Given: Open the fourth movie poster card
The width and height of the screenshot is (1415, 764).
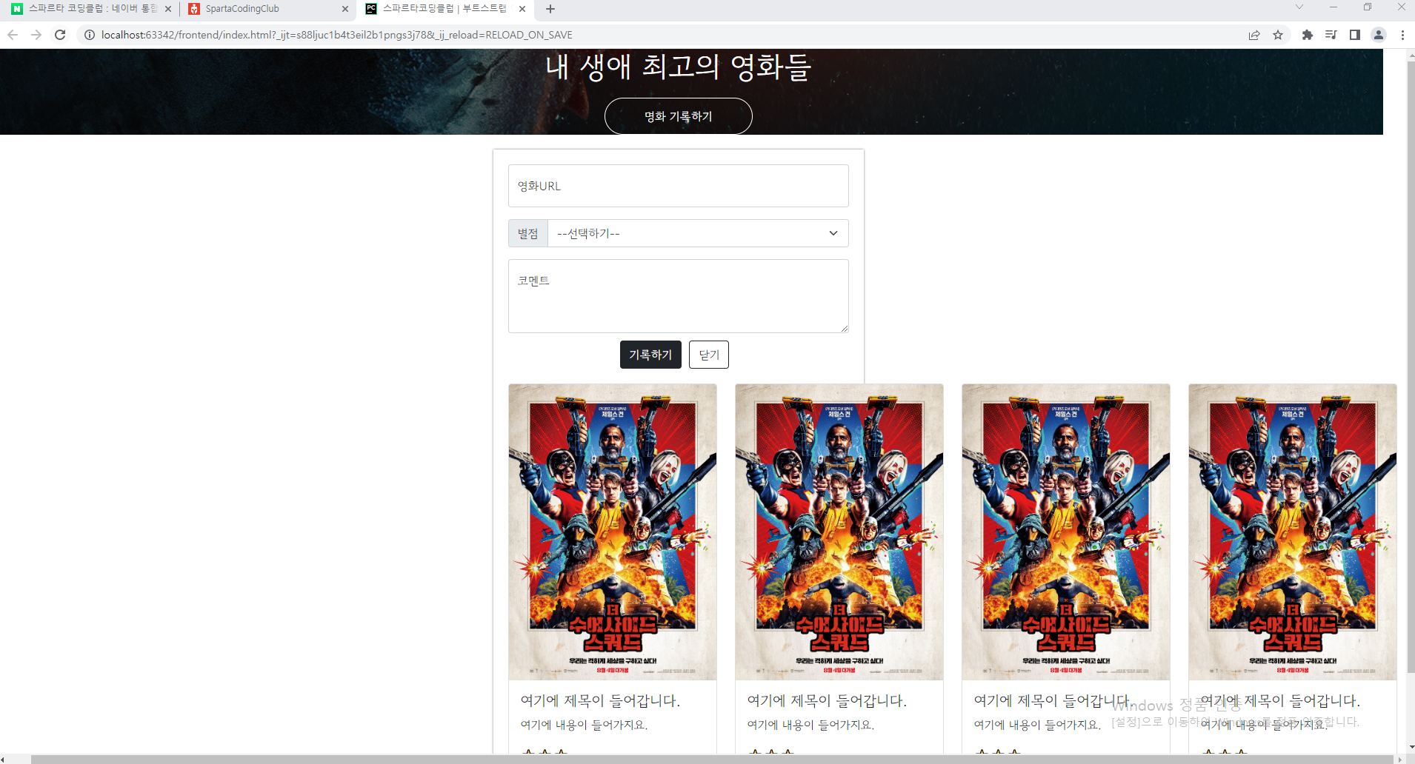Looking at the screenshot, I should (x=1293, y=532).
